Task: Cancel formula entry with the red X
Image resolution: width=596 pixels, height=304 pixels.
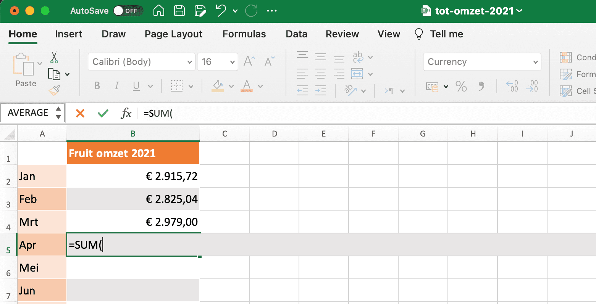Action: 80,113
